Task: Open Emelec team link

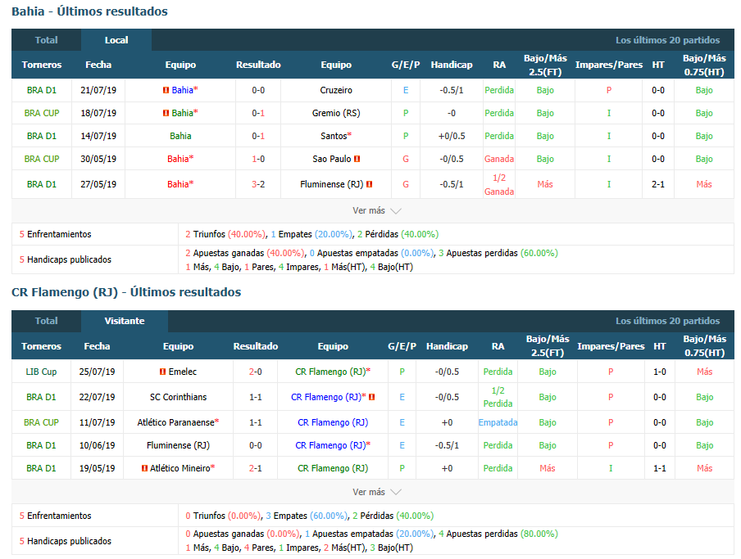Action: tap(183, 372)
